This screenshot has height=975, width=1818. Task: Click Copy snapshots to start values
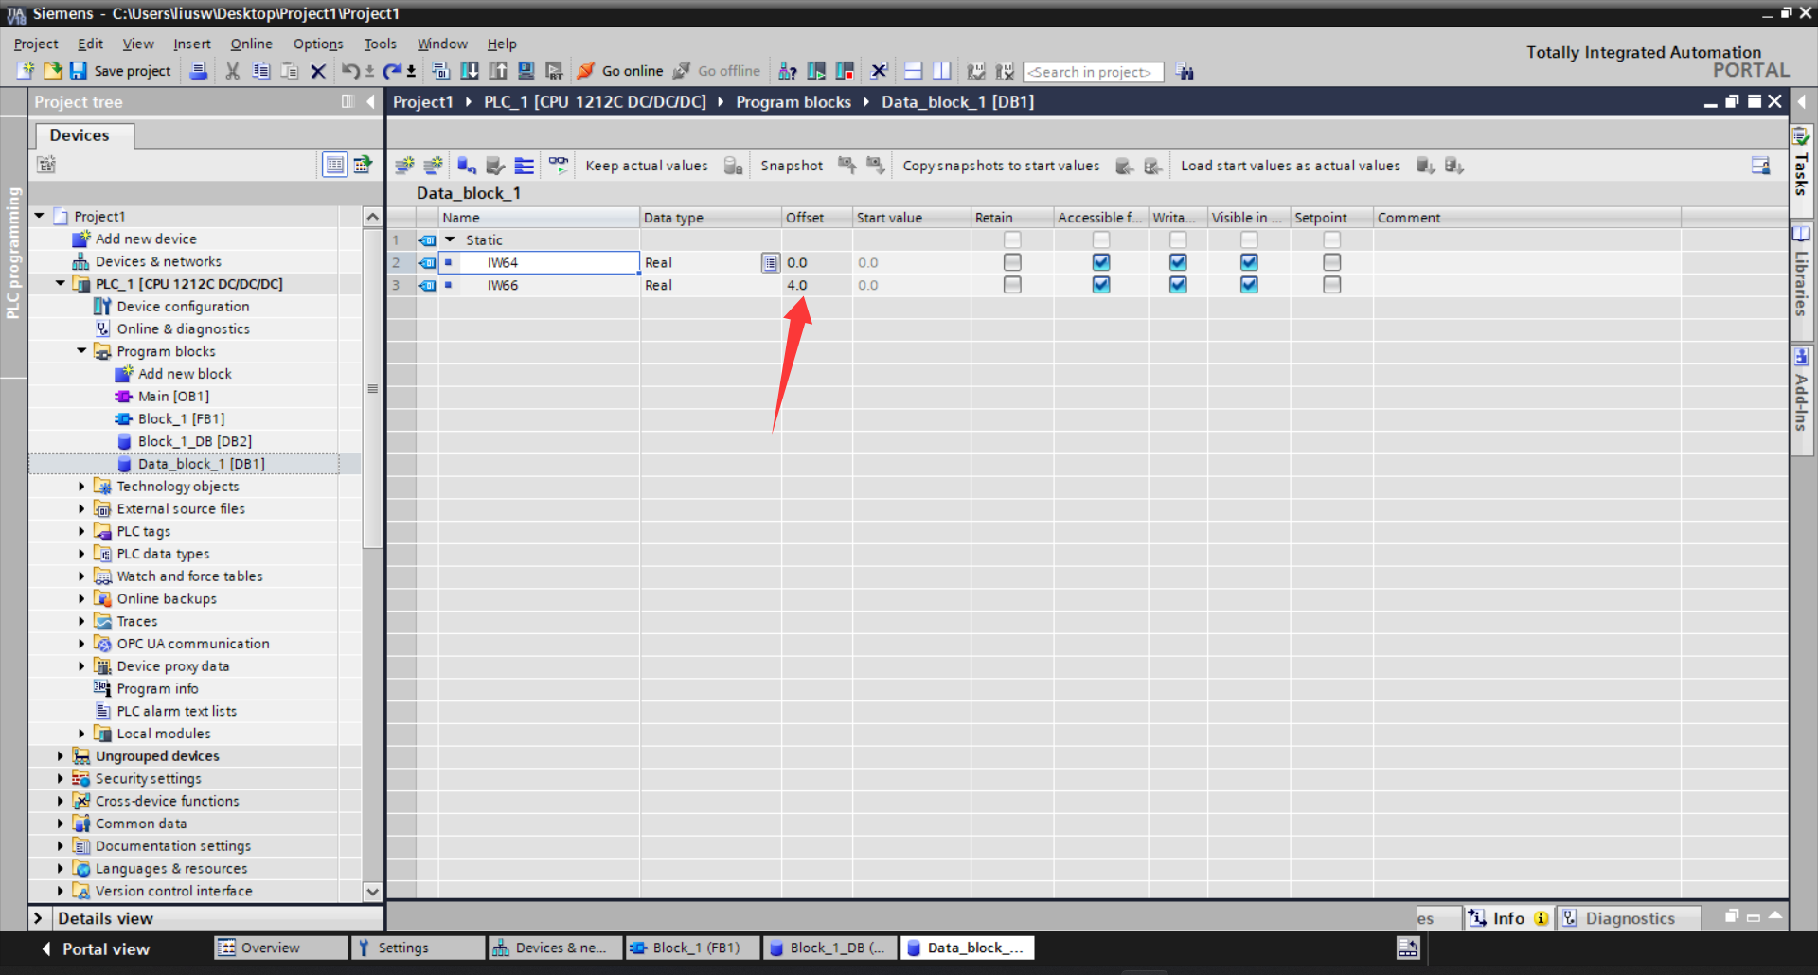1001,166
